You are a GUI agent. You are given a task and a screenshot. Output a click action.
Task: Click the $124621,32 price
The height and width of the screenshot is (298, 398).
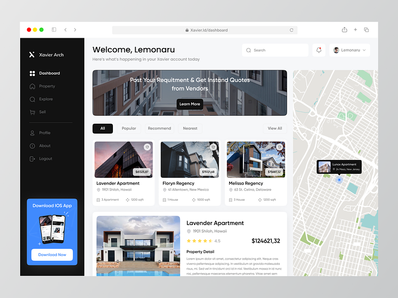pyautogui.click(x=265, y=241)
